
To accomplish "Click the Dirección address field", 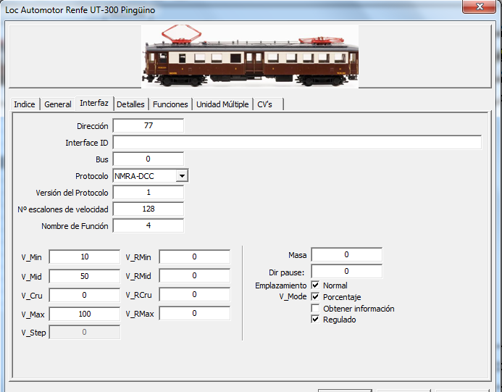I will [148, 125].
